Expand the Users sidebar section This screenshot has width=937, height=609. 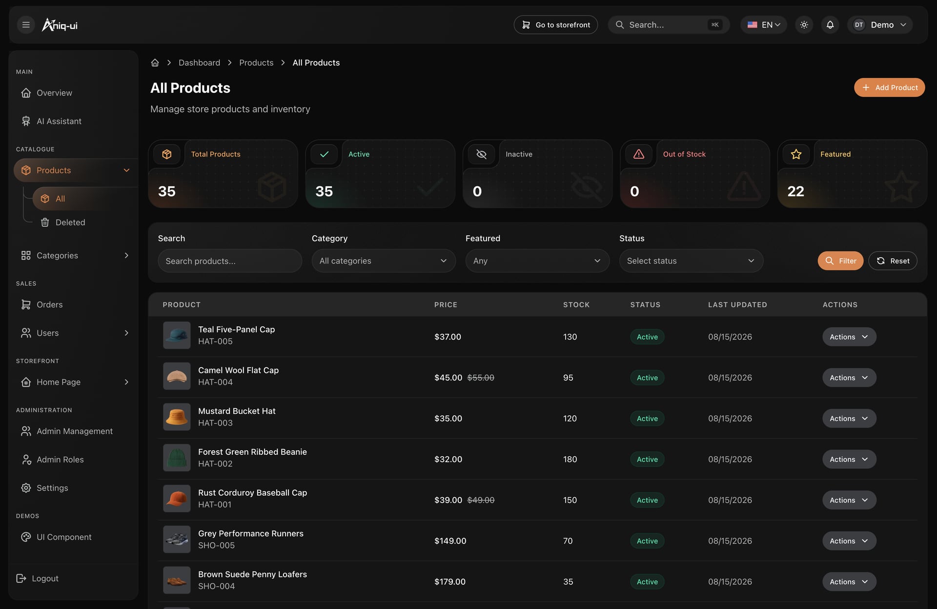point(126,333)
